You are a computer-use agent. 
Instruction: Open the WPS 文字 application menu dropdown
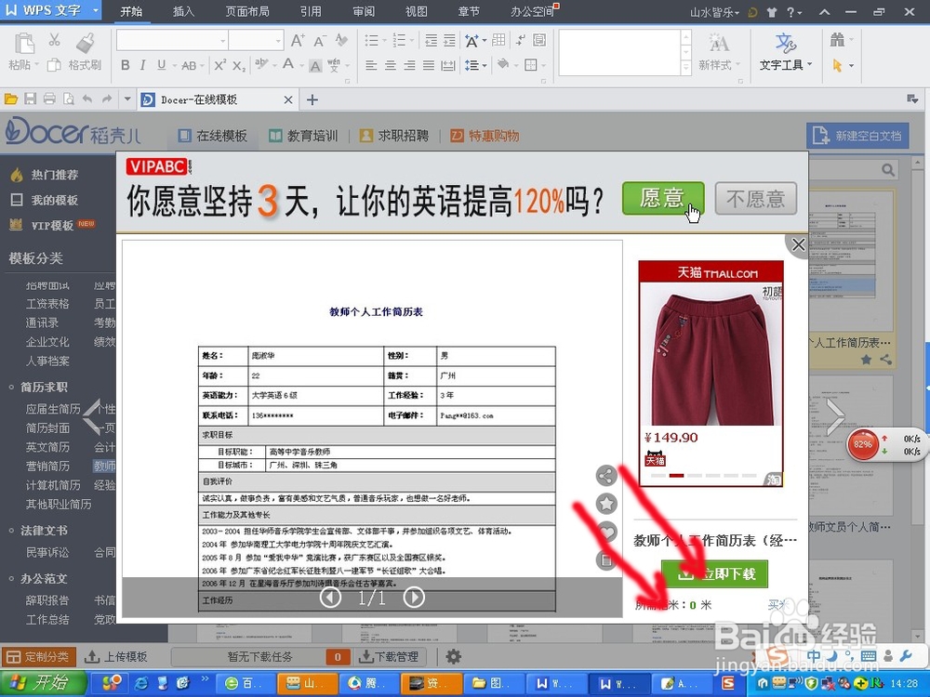(x=96, y=10)
